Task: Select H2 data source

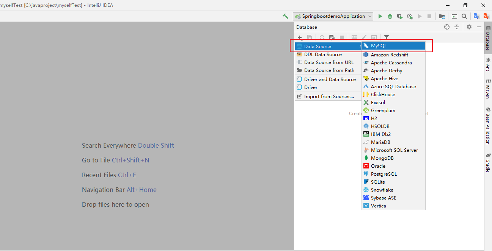Action: [393, 118]
